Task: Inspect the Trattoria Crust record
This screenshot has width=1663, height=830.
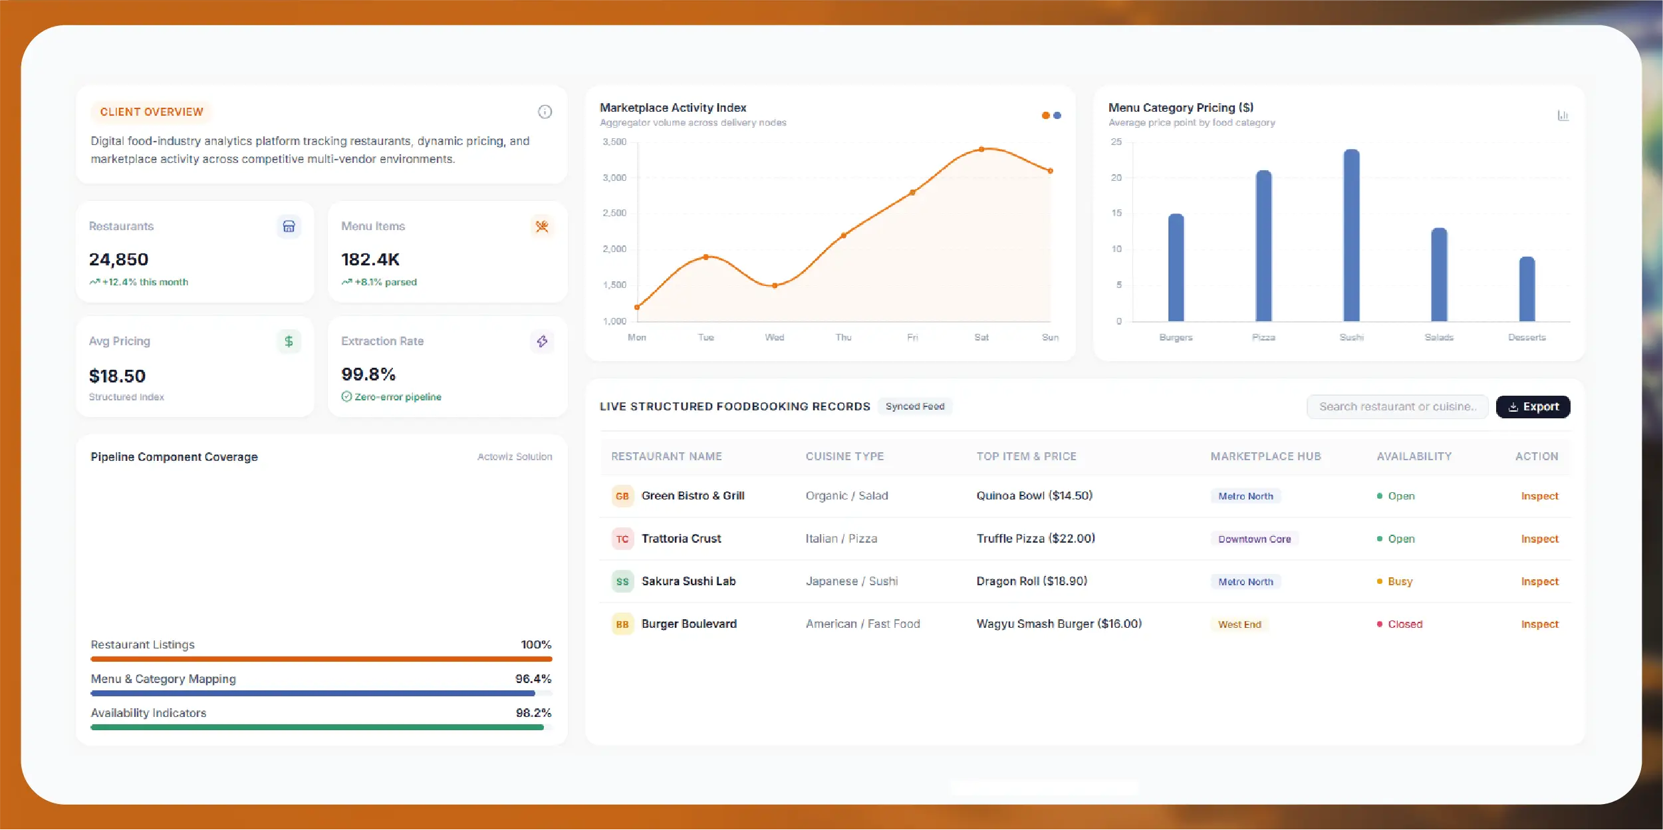Action: (x=1539, y=539)
